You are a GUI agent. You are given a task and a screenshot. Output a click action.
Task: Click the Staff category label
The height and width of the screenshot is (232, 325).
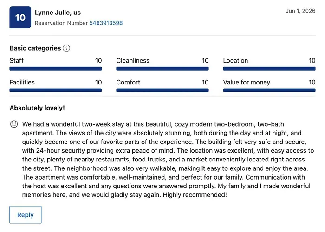click(x=17, y=60)
